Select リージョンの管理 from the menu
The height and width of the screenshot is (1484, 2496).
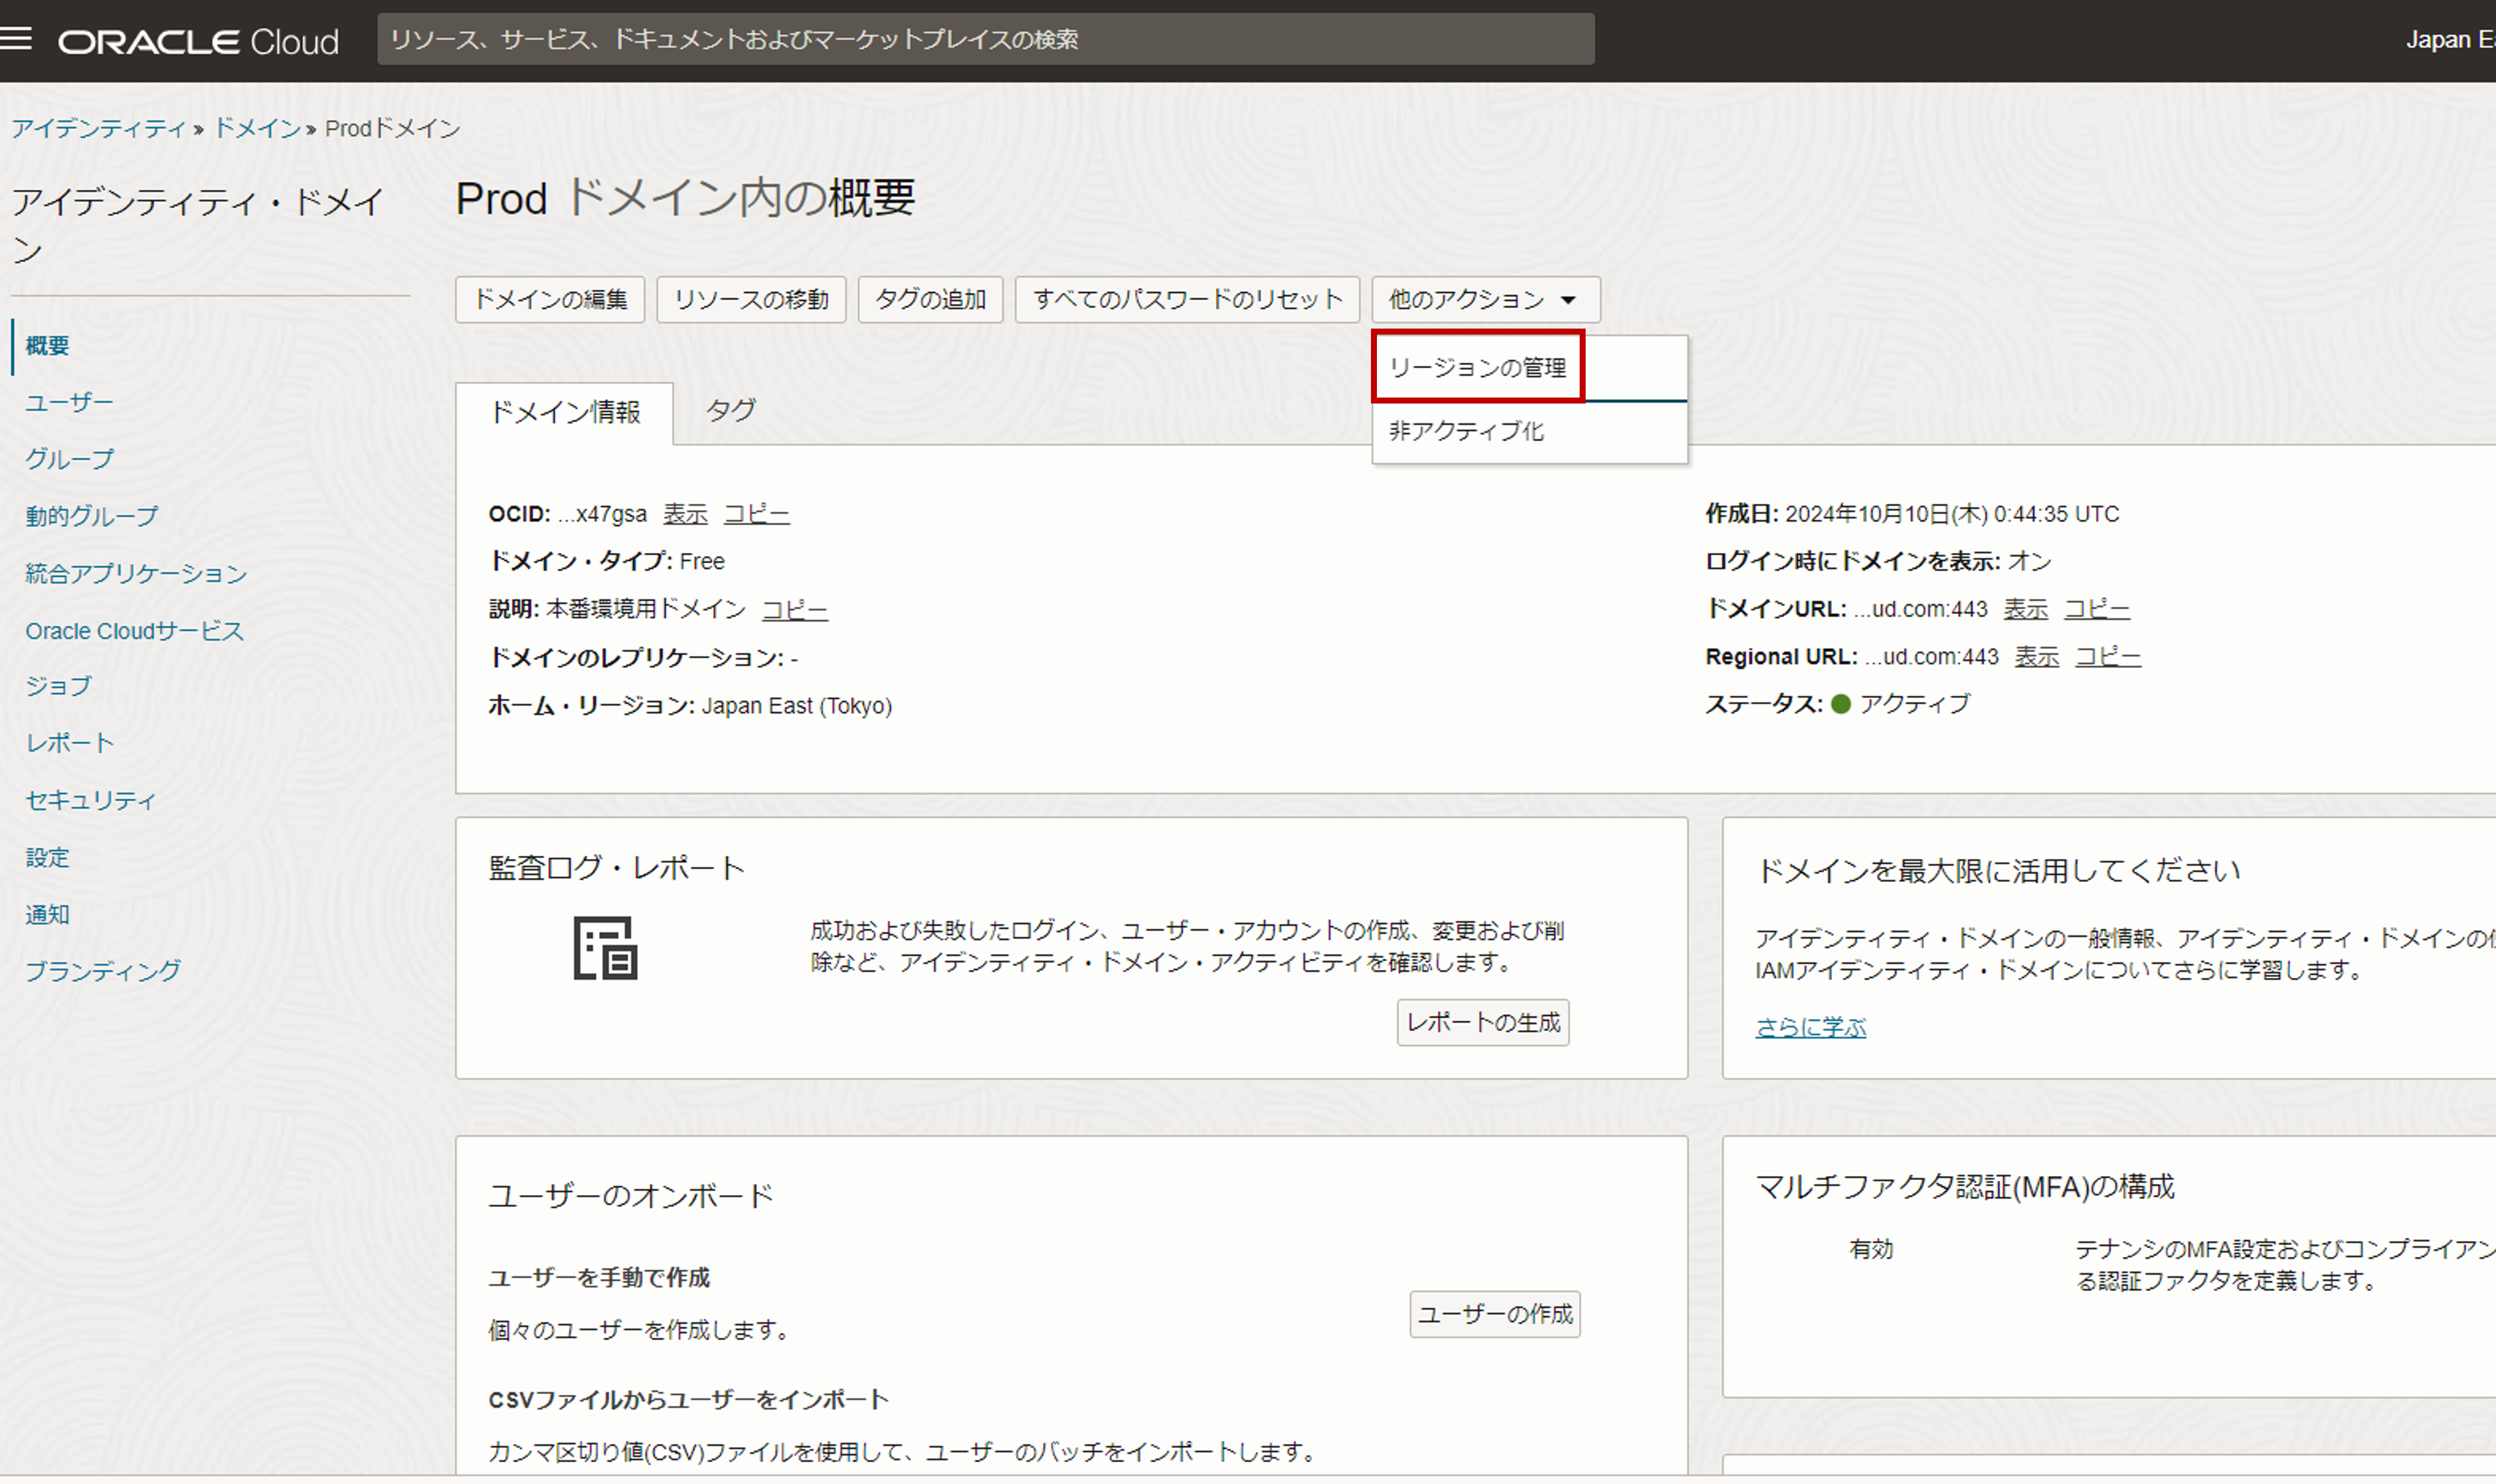pyautogui.click(x=1477, y=367)
